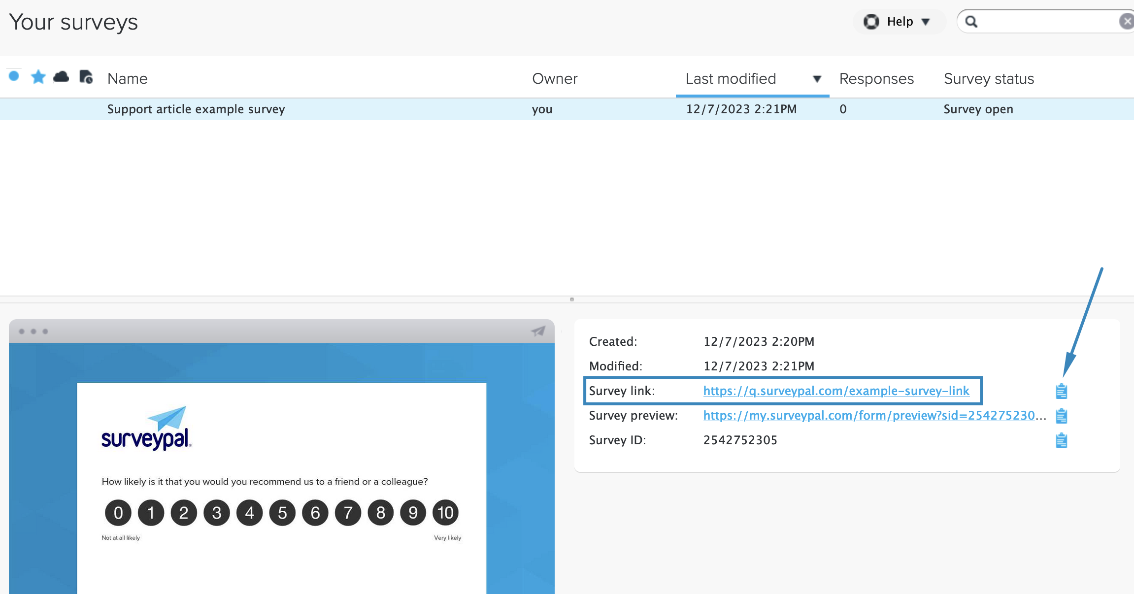Clear the search box with X

[x=1127, y=22]
